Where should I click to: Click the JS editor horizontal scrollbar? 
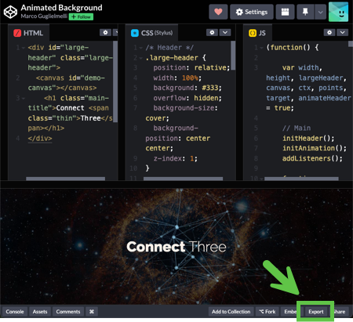click(x=301, y=179)
